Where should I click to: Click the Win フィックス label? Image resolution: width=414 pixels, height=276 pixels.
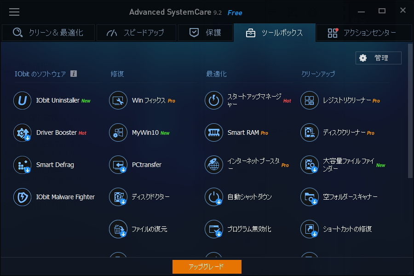(x=149, y=100)
